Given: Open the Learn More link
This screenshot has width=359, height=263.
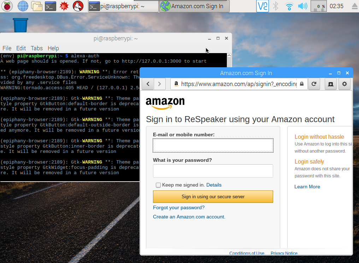Looking at the screenshot, I should click(x=307, y=187).
